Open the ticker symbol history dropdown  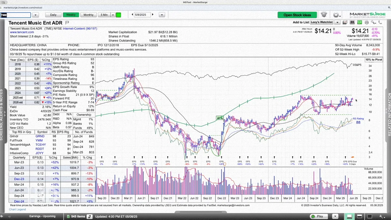(x=36, y=15)
